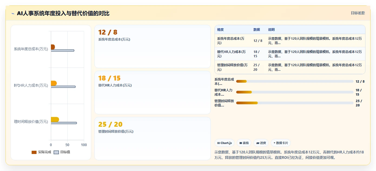Click the 说明 text in the 系统年度总成本 row
The height and width of the screenshot is (171, 376).
[315, 41]
